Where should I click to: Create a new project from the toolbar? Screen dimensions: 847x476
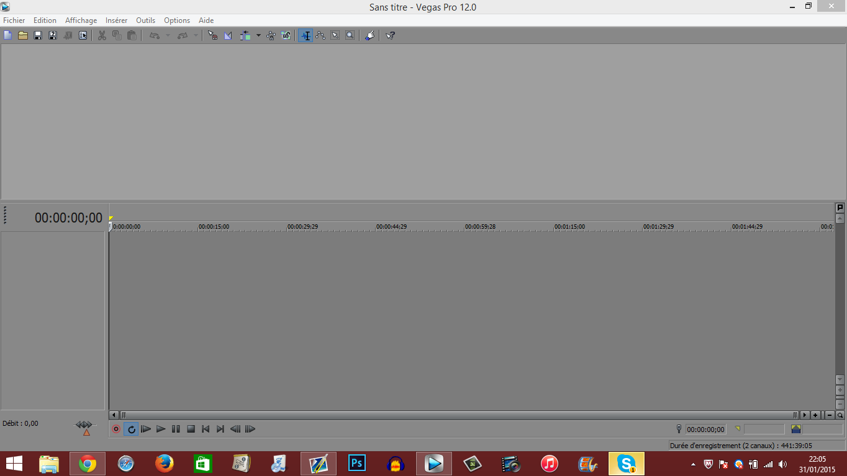pyautogui.click(x=8, y=35)
